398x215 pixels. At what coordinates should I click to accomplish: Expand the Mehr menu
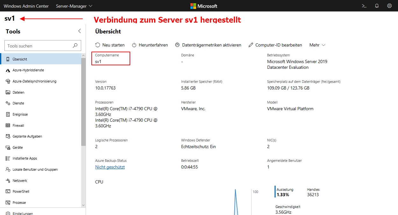(317, 45)
